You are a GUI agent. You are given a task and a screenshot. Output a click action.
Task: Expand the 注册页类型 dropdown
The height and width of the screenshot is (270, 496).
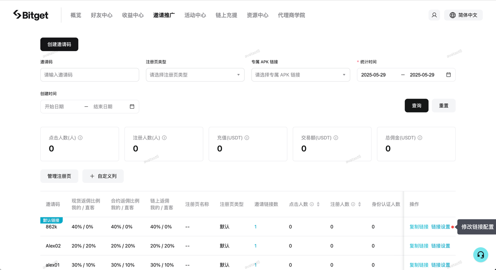tap(195, 75)
